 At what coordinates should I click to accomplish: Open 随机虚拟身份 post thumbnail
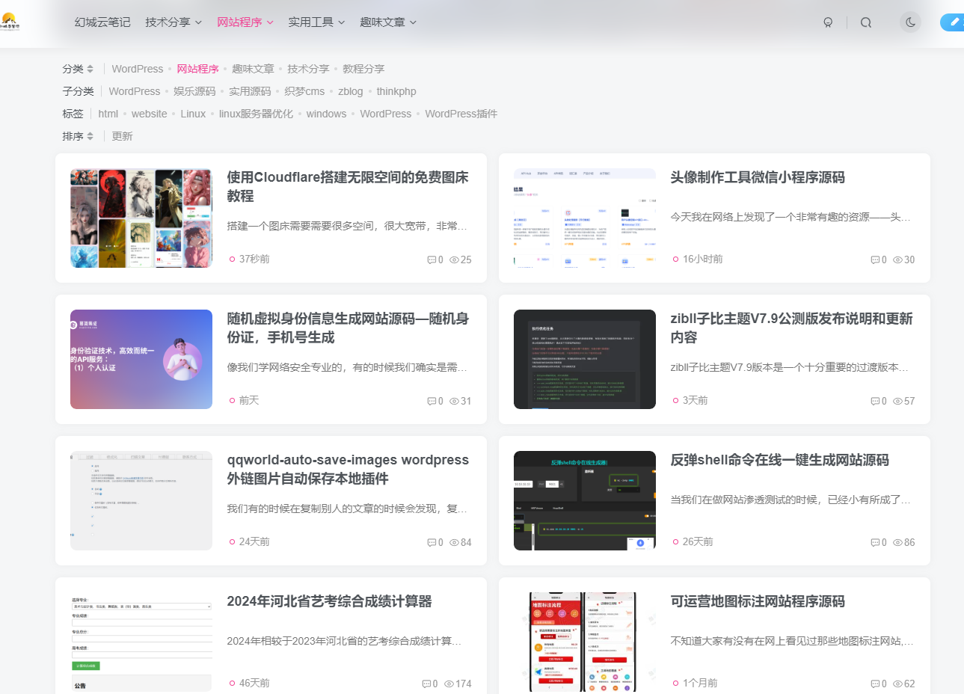click(141, 359)
